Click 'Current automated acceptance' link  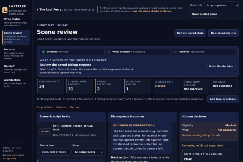click(x=14, y=157)
